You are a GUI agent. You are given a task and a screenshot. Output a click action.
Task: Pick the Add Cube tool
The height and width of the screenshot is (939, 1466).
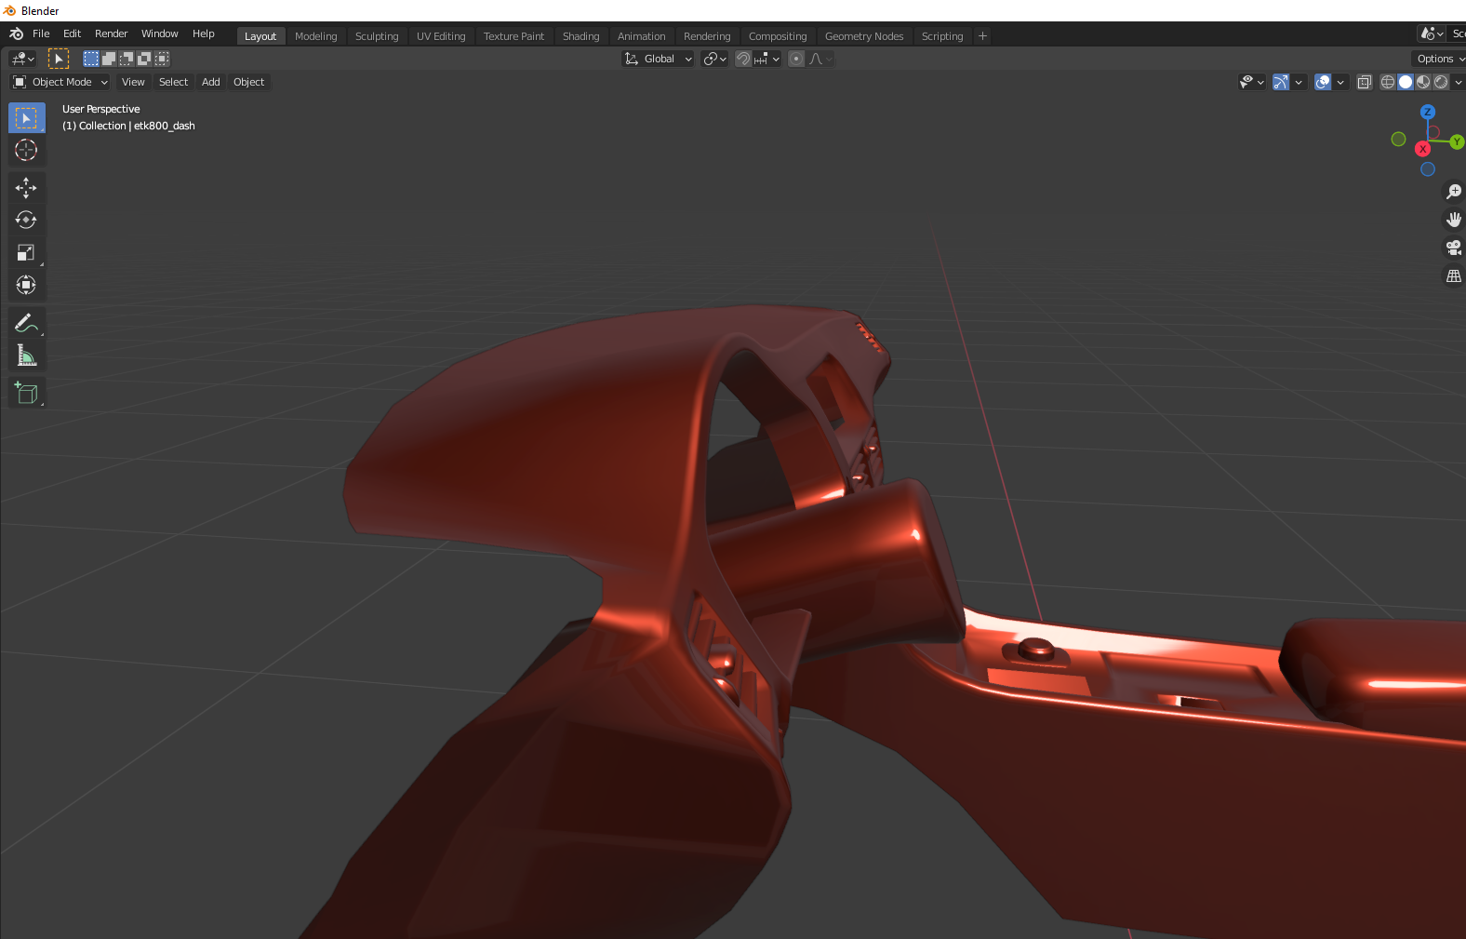tap(27, 393)
